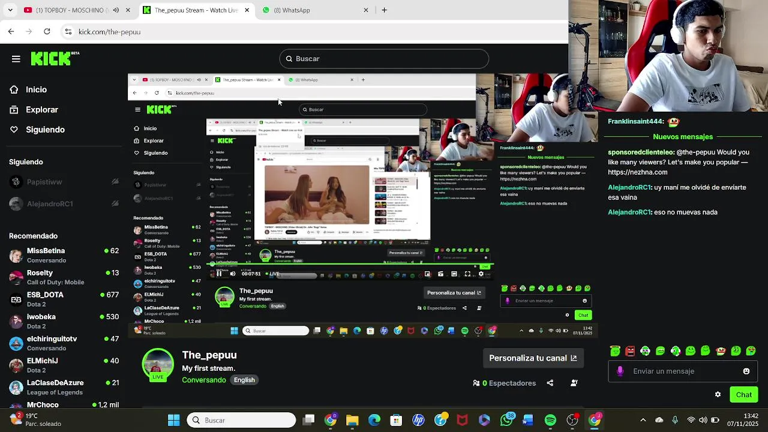The image size is (768, 432).
Task: Open MissBetina recommended channel
Action: [64, 255]
